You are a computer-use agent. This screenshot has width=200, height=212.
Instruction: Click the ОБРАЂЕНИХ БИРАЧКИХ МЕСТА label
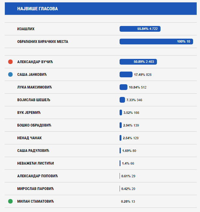(43, 42)
